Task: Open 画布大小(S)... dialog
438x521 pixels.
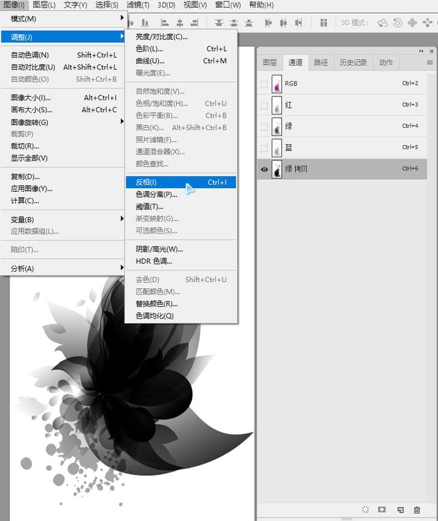Action: (62, 110)
